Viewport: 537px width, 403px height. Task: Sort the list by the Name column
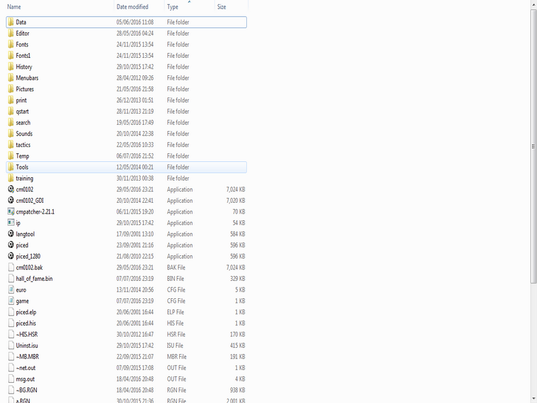pyautogui.click(x=14, y=7)
